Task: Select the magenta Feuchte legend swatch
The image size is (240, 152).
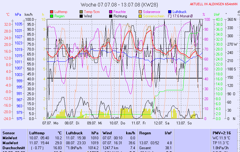Action: pos(111,12)
